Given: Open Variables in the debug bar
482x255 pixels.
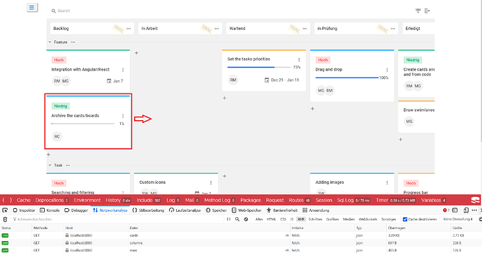Looking at the screenshot, I should coord(433,201).
